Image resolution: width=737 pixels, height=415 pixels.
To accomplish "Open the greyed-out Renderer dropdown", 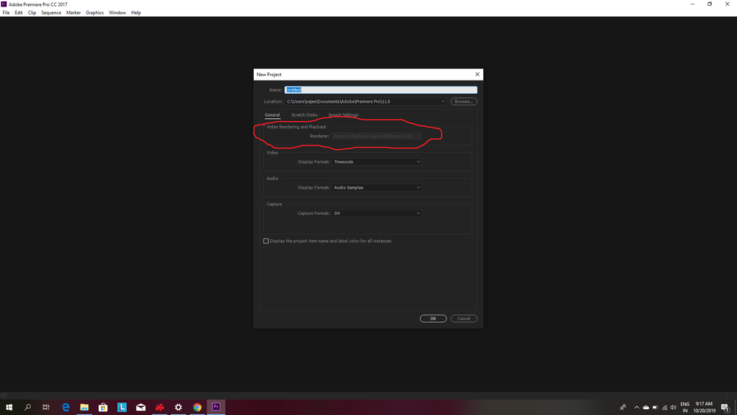I will [376, 136].
